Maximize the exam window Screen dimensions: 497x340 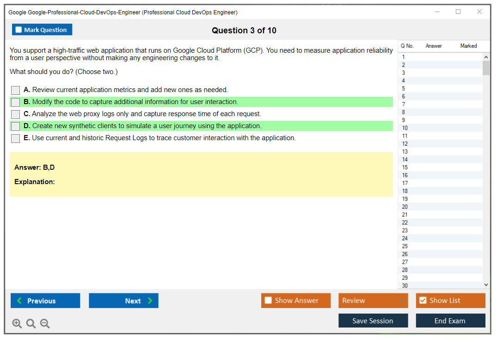pos(458,12)
